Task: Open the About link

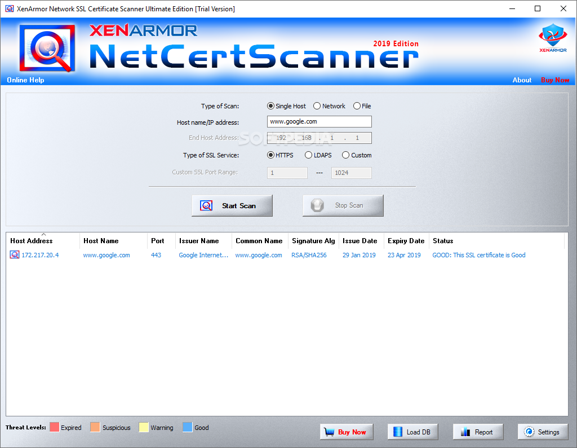Action: (x=522, y=80)
